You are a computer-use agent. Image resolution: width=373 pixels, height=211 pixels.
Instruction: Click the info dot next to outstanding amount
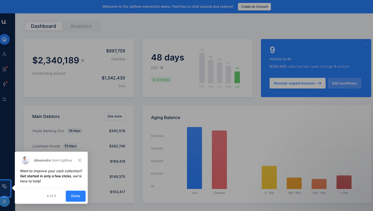(x=83, y=61)
